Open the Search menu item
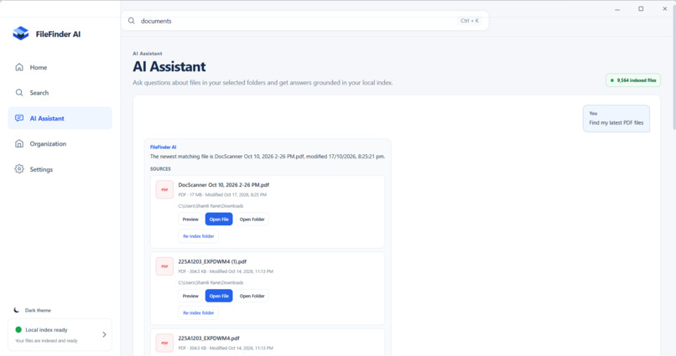Screen dimensions: 676x356 pos(60,92)
